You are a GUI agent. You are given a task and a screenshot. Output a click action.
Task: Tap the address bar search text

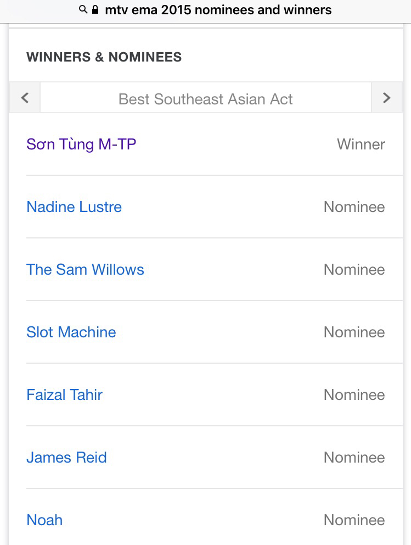(218, 9)
